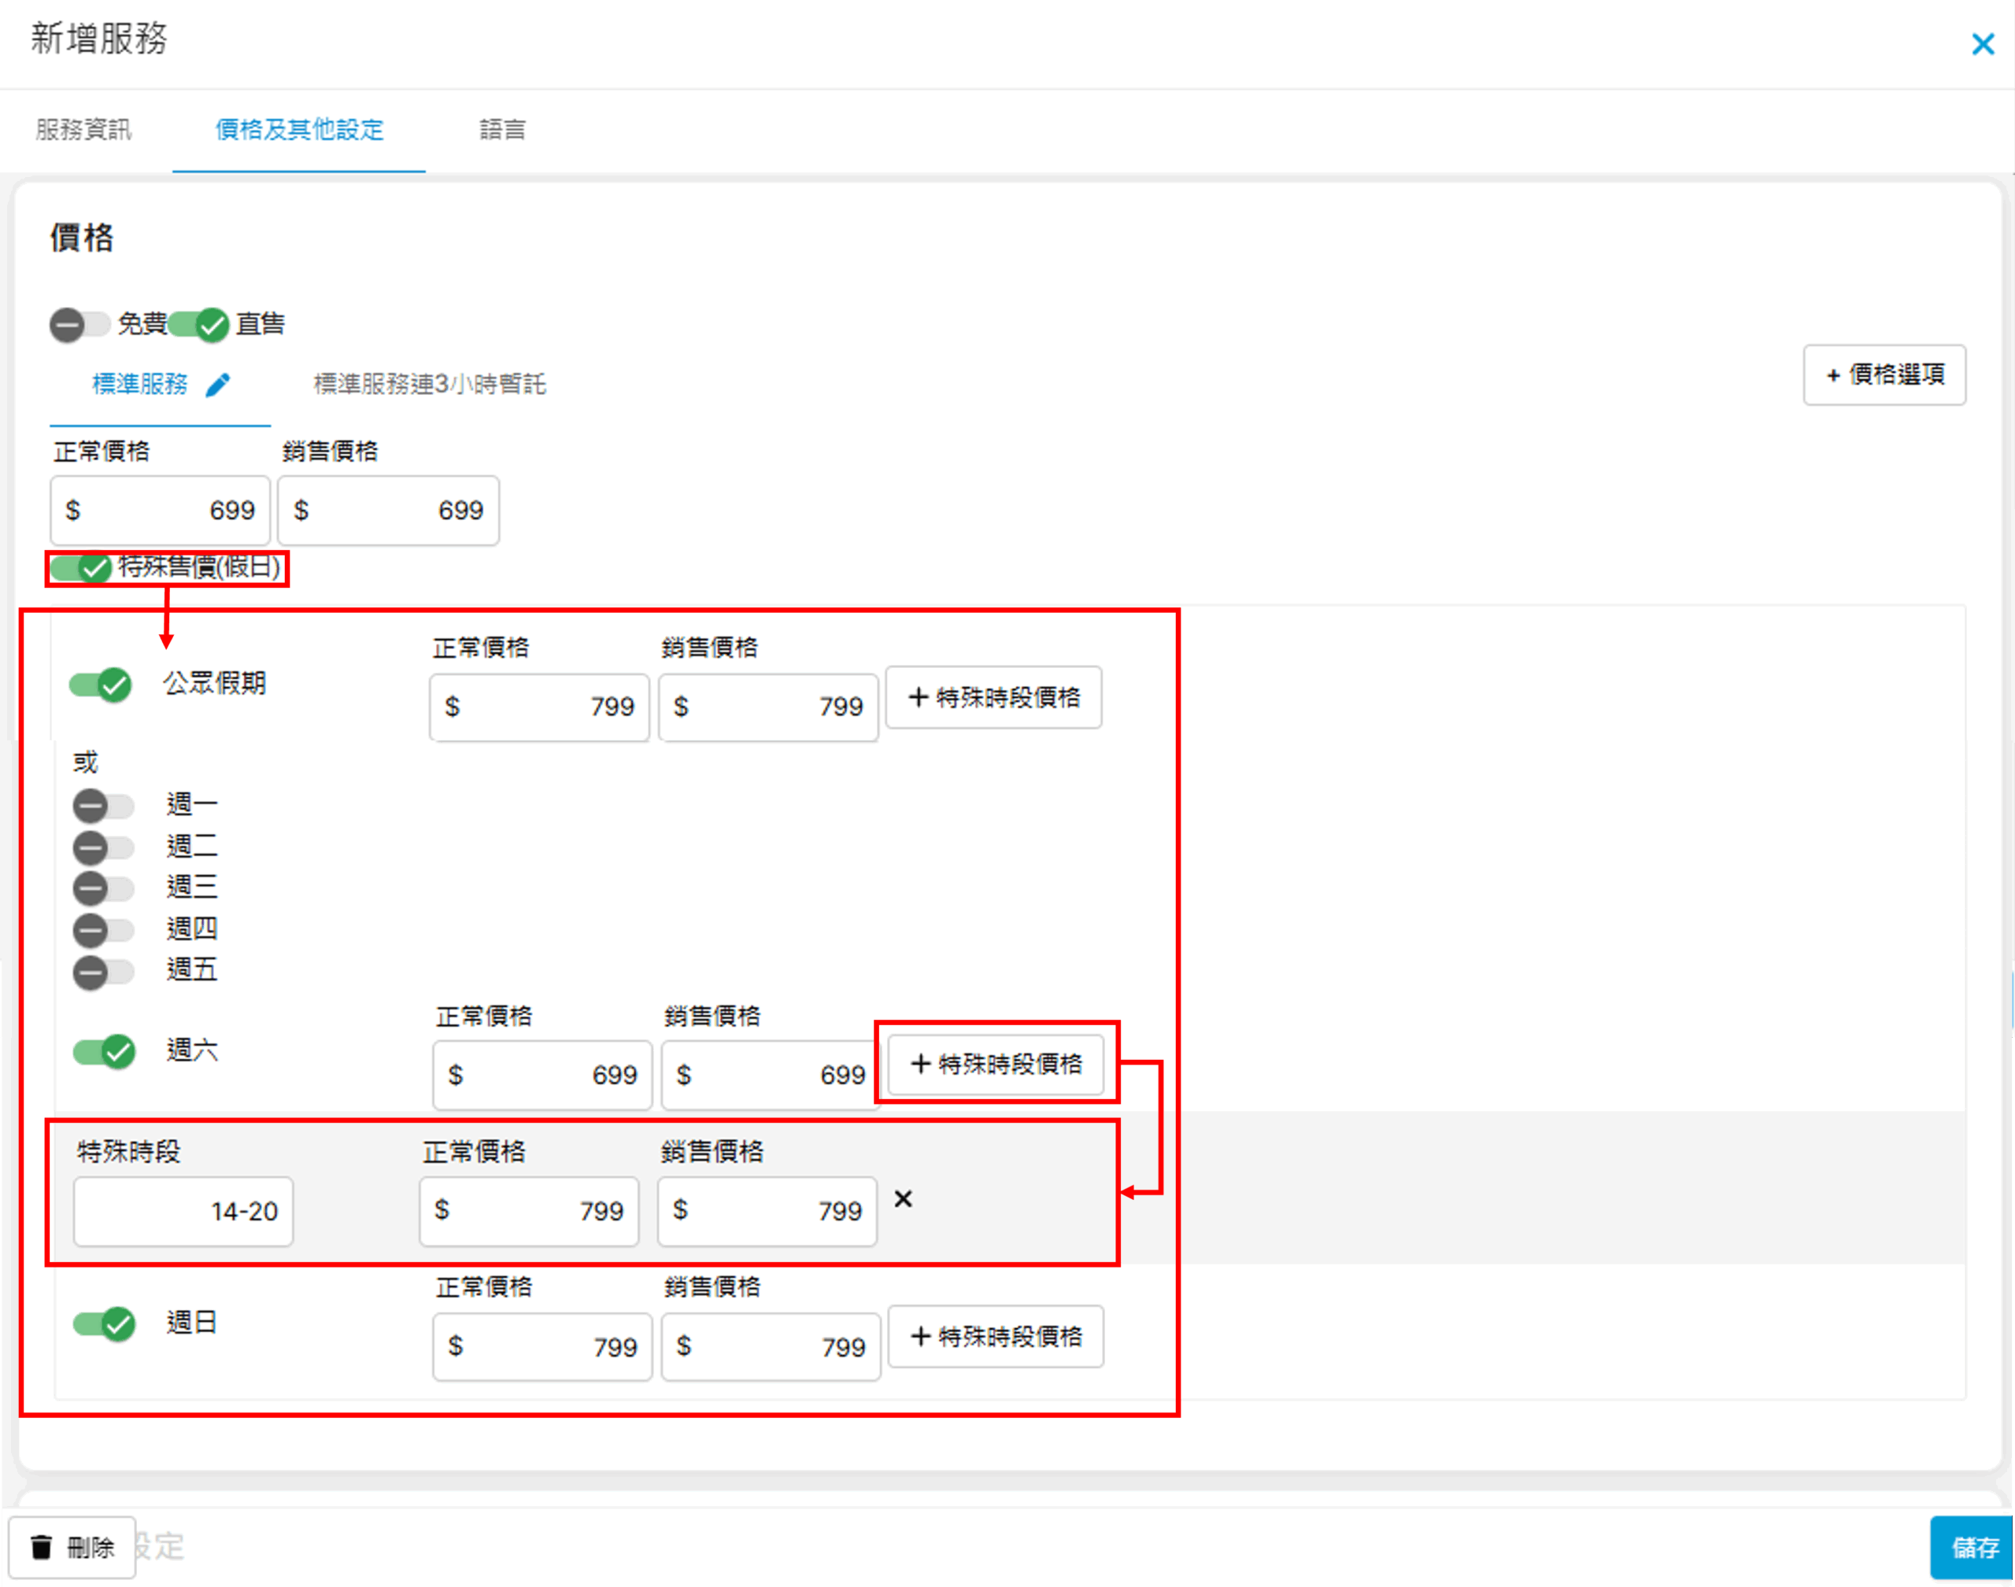Add 特殊時段價格 for 公眾假期 row

point(993,697)
